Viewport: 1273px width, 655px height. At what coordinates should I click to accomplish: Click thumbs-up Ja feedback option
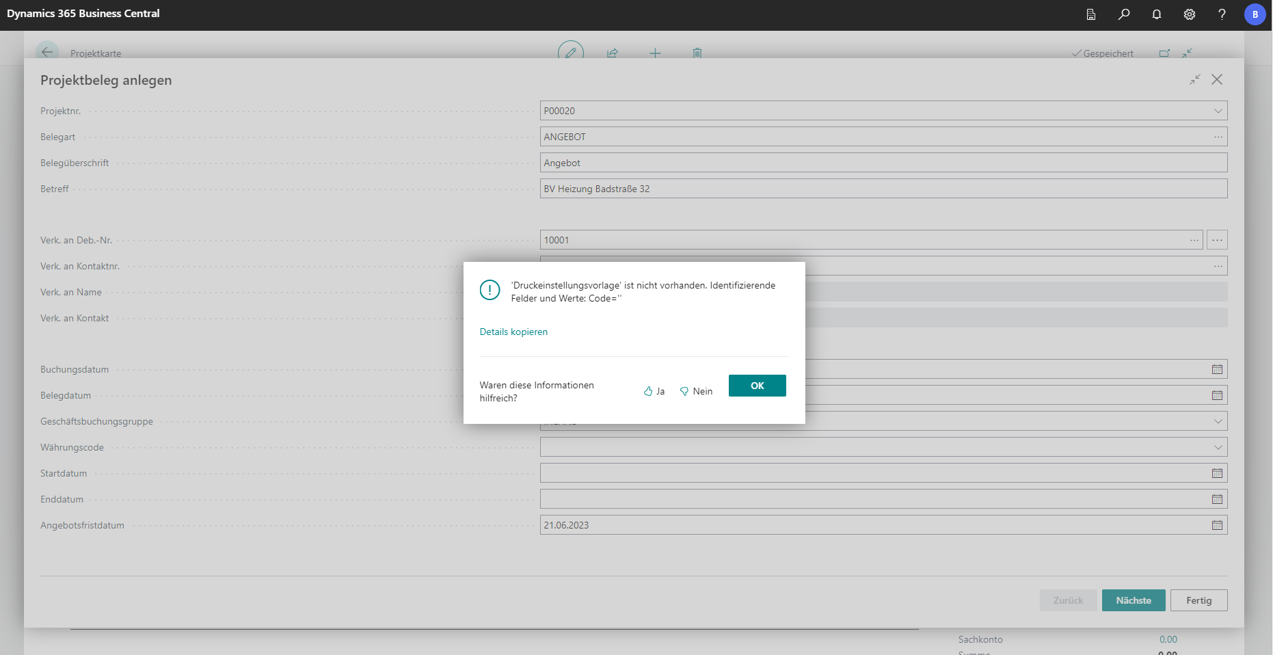tap(654, 391)
